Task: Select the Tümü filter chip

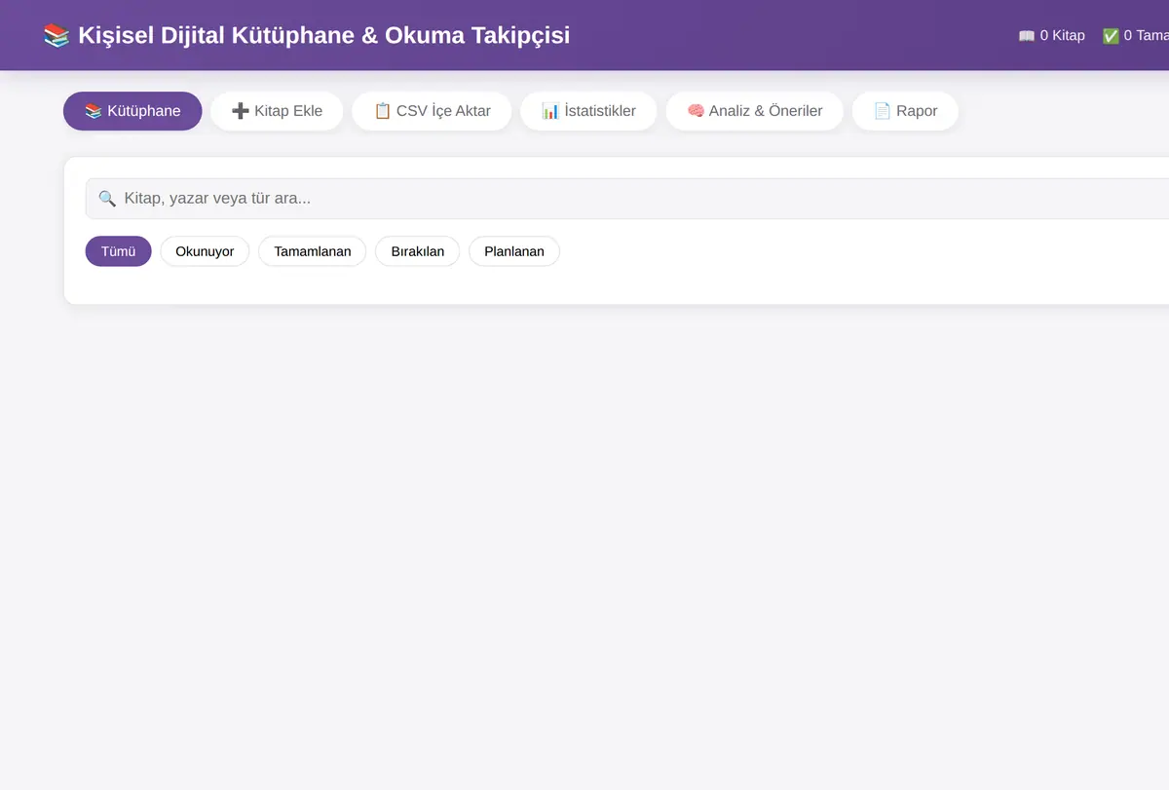Action: tap(119, 251)
